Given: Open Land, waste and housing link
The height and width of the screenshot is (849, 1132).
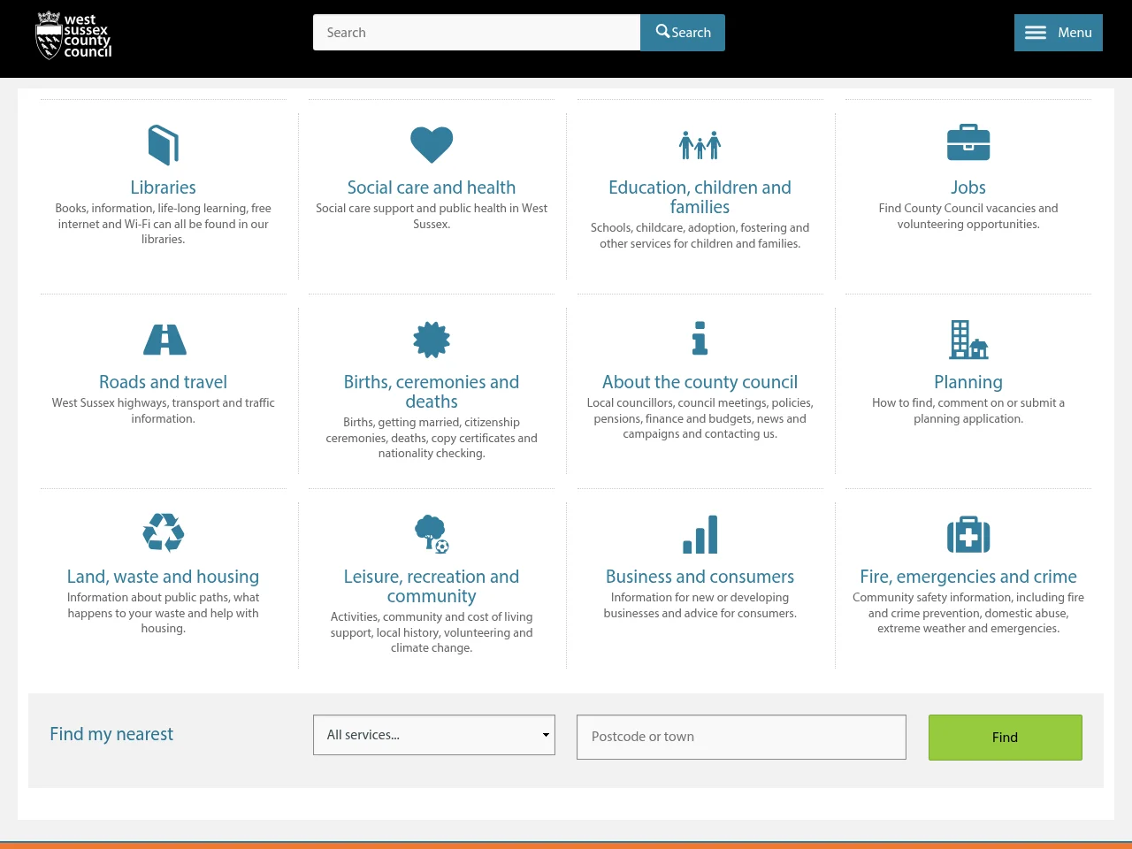Looking at the screenshot, I should click(x=164, y=577).
